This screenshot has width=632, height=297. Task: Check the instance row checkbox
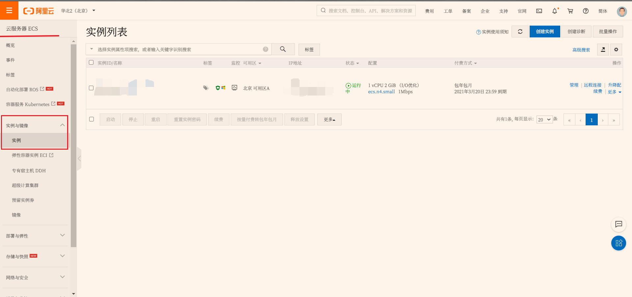[91, 88]
